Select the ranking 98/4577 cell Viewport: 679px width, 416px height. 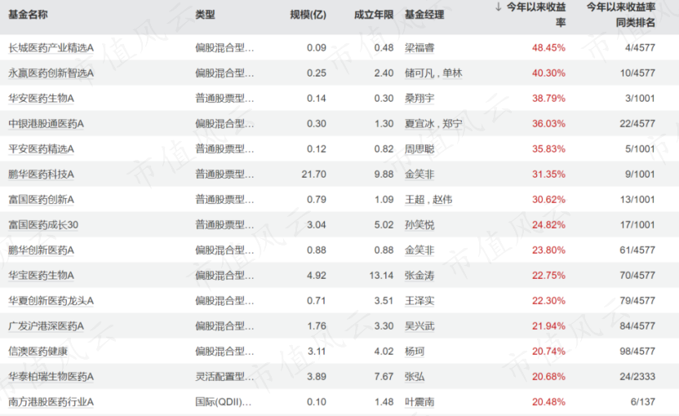pos(637,352)
